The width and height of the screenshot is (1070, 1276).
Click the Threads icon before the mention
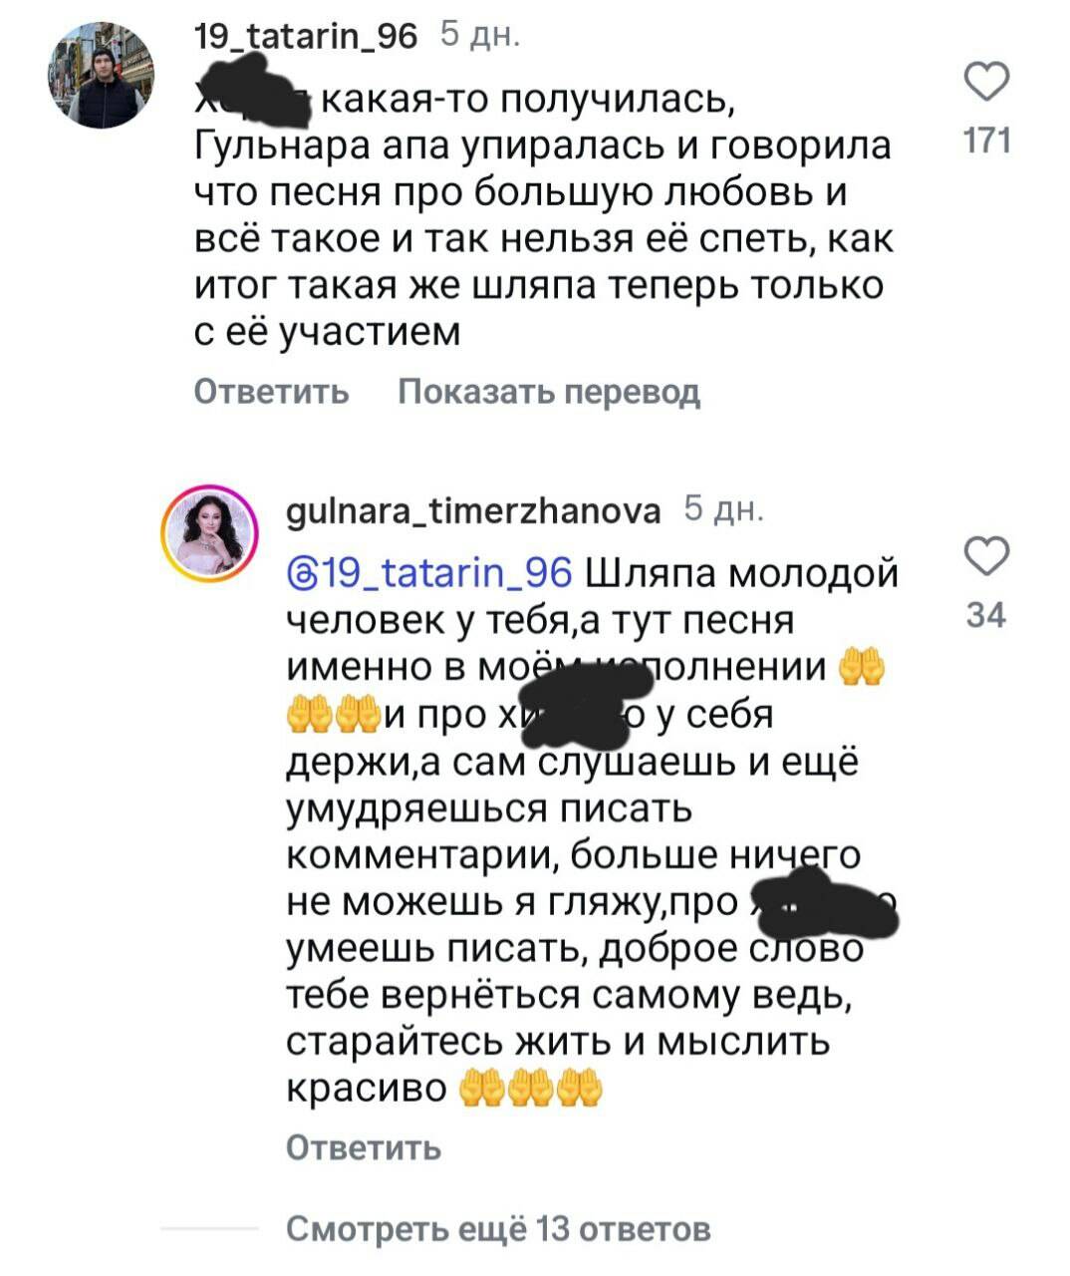click(x=300, y=574)
